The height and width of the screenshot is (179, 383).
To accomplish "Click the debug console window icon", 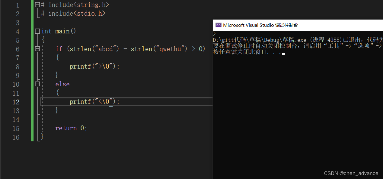I will tap(218, 25).
